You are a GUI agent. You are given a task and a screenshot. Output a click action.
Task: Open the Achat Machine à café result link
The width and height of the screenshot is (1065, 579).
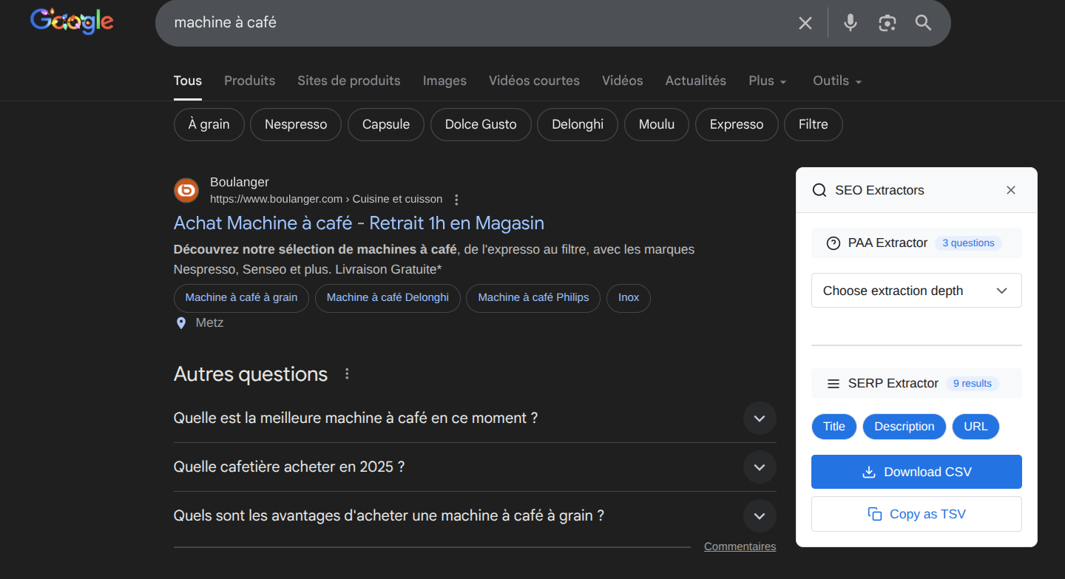pos(359,223)
